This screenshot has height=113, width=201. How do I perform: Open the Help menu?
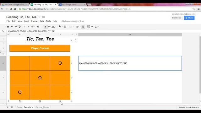point(55,21)
